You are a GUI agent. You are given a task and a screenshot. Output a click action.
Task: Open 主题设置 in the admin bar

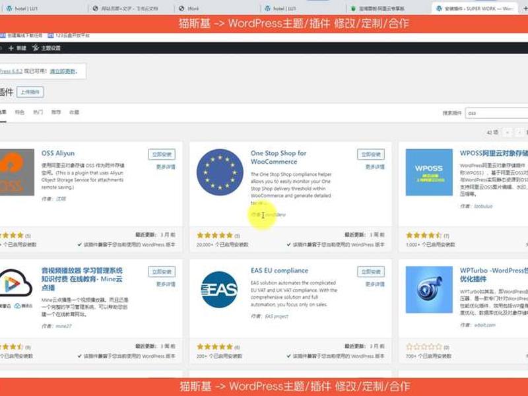(x=46, y=48)
